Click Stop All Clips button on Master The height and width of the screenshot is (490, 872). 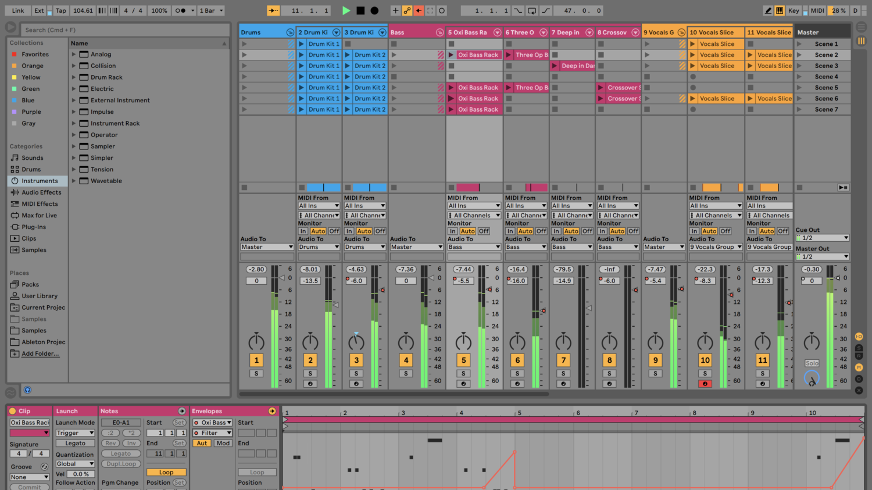[x=799, y=187]
